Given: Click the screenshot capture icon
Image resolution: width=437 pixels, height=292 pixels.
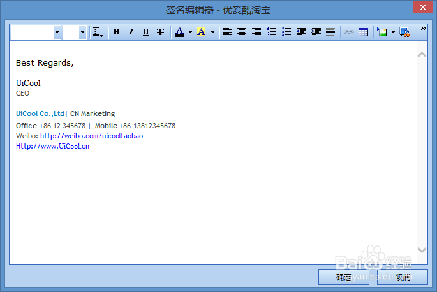Looking at the screenshot, I should (x=404, y=32).
